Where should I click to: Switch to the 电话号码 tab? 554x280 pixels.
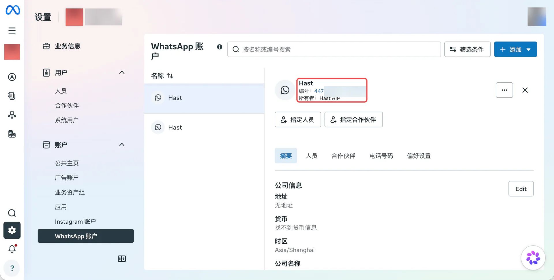click(x=381, y=156)
